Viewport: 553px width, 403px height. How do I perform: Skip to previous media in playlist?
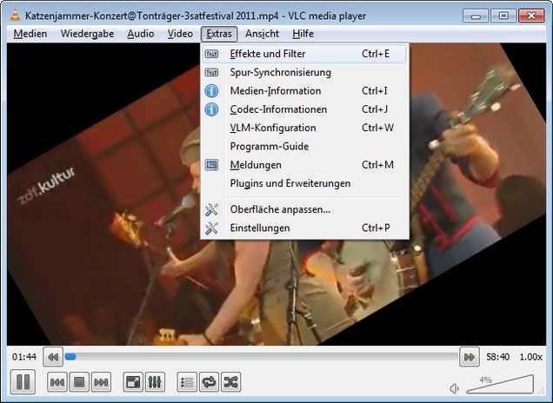coord(57,382)
